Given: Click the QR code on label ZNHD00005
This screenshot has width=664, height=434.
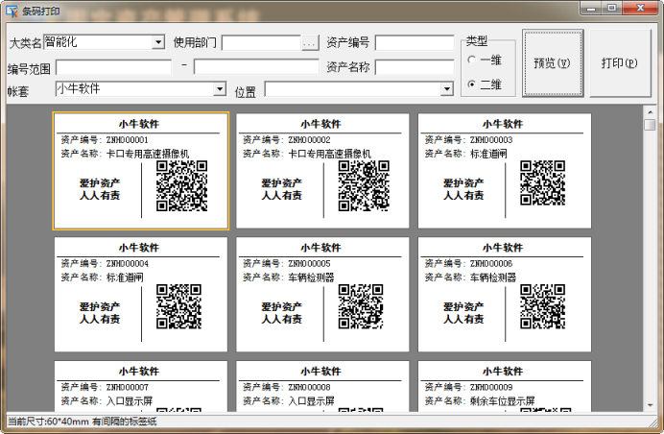Looking at the screenshot, I should tap(361, 307).
